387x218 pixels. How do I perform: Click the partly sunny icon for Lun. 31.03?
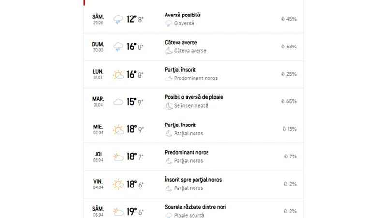118,75
